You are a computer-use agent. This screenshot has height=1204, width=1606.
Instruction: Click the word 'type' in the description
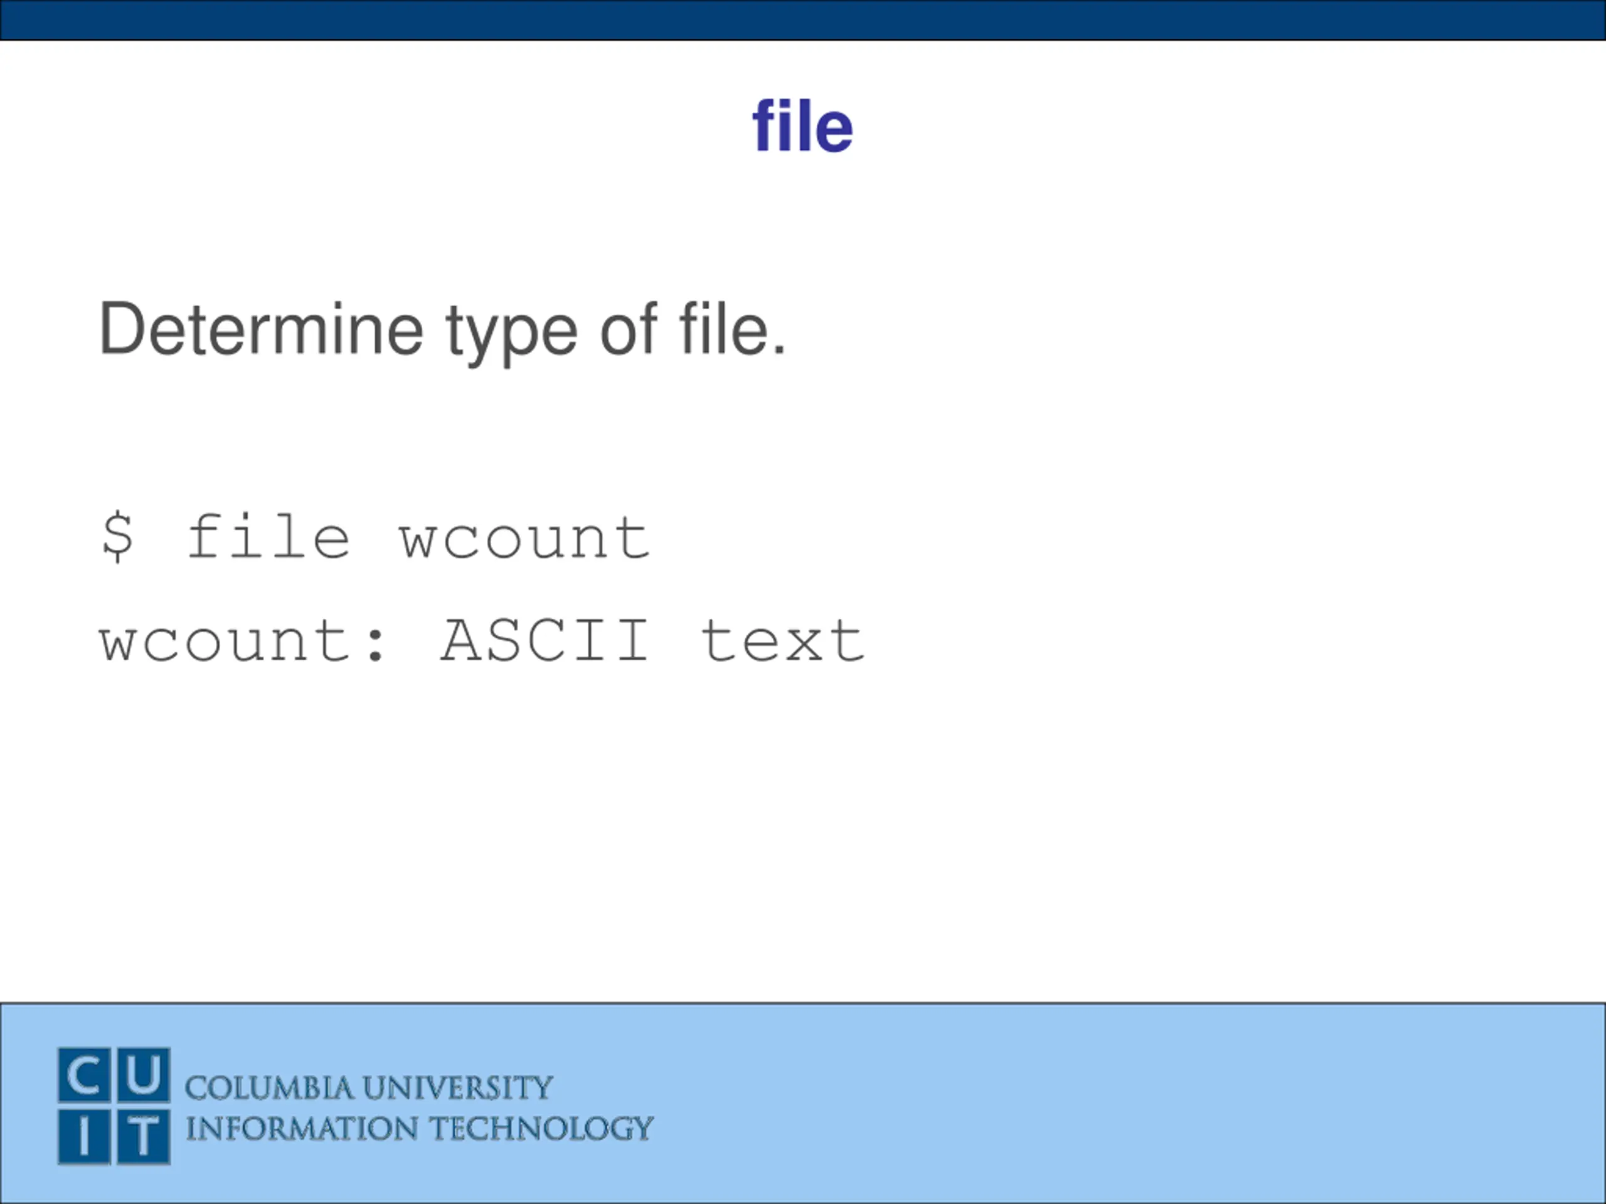[513, 332]
